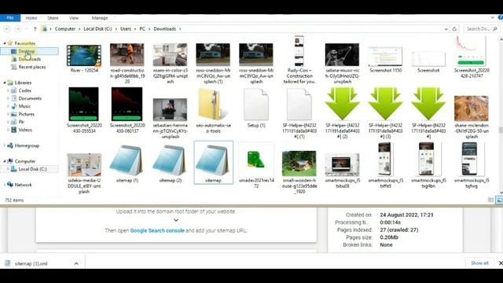Close the browser download bar
This screenshot has height=283, width=503.
[x=501, y=263]
